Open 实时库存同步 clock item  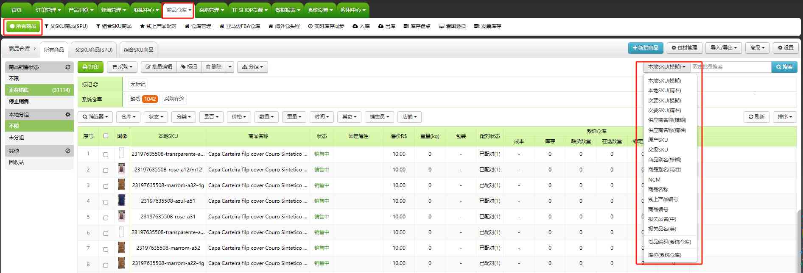(326, 26)
